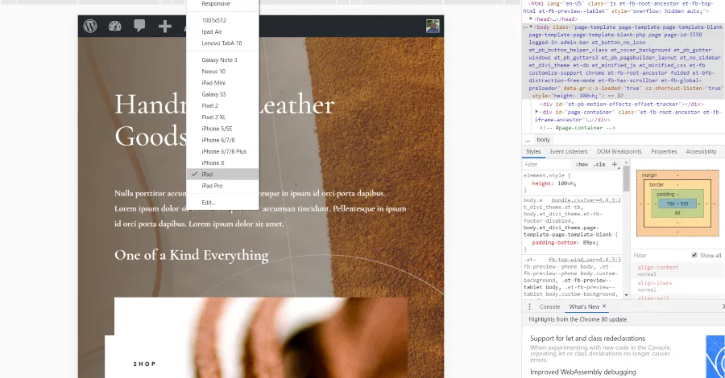The height and width of the screenshot is (378, 725).
Task: Select the What's New drawer tab
Action: click(x=584, y=307)
